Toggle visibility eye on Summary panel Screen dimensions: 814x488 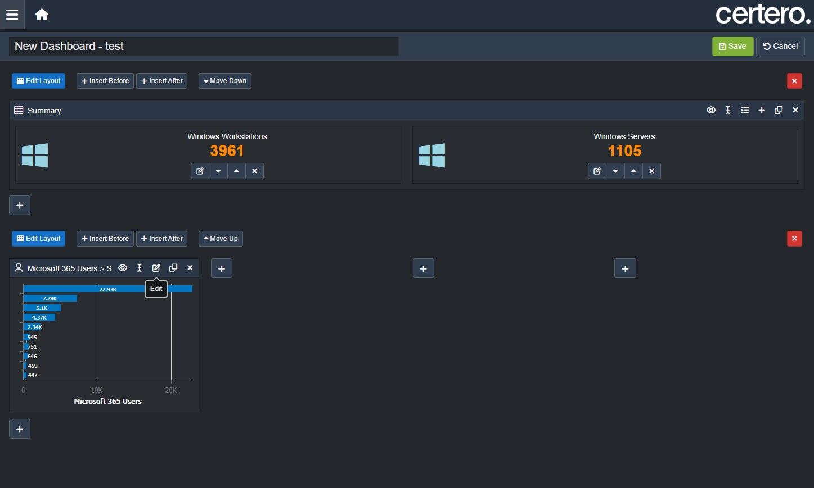click(711, 110)
